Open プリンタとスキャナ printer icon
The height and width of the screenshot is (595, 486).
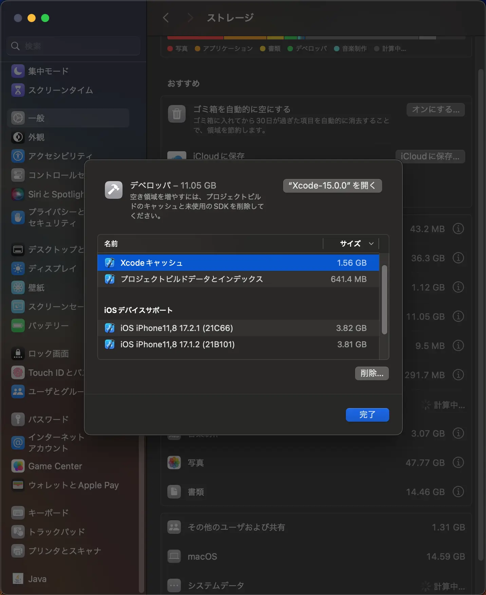[x=18, y=551]
